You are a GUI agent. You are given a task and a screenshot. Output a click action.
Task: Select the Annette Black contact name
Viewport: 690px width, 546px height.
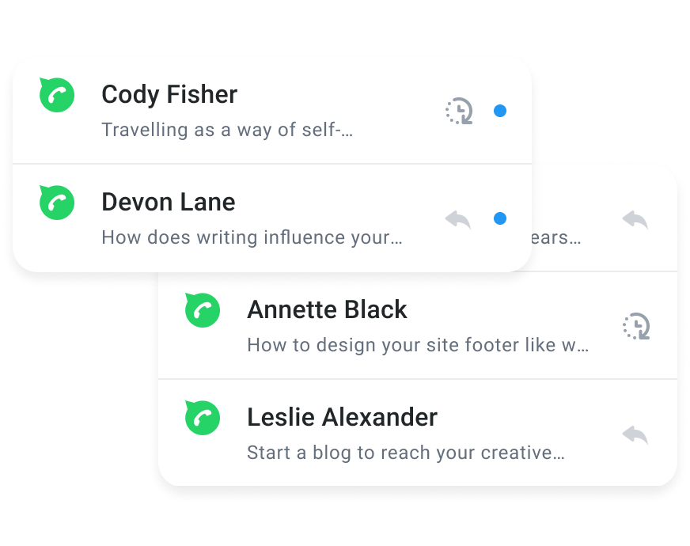[327, 310]
